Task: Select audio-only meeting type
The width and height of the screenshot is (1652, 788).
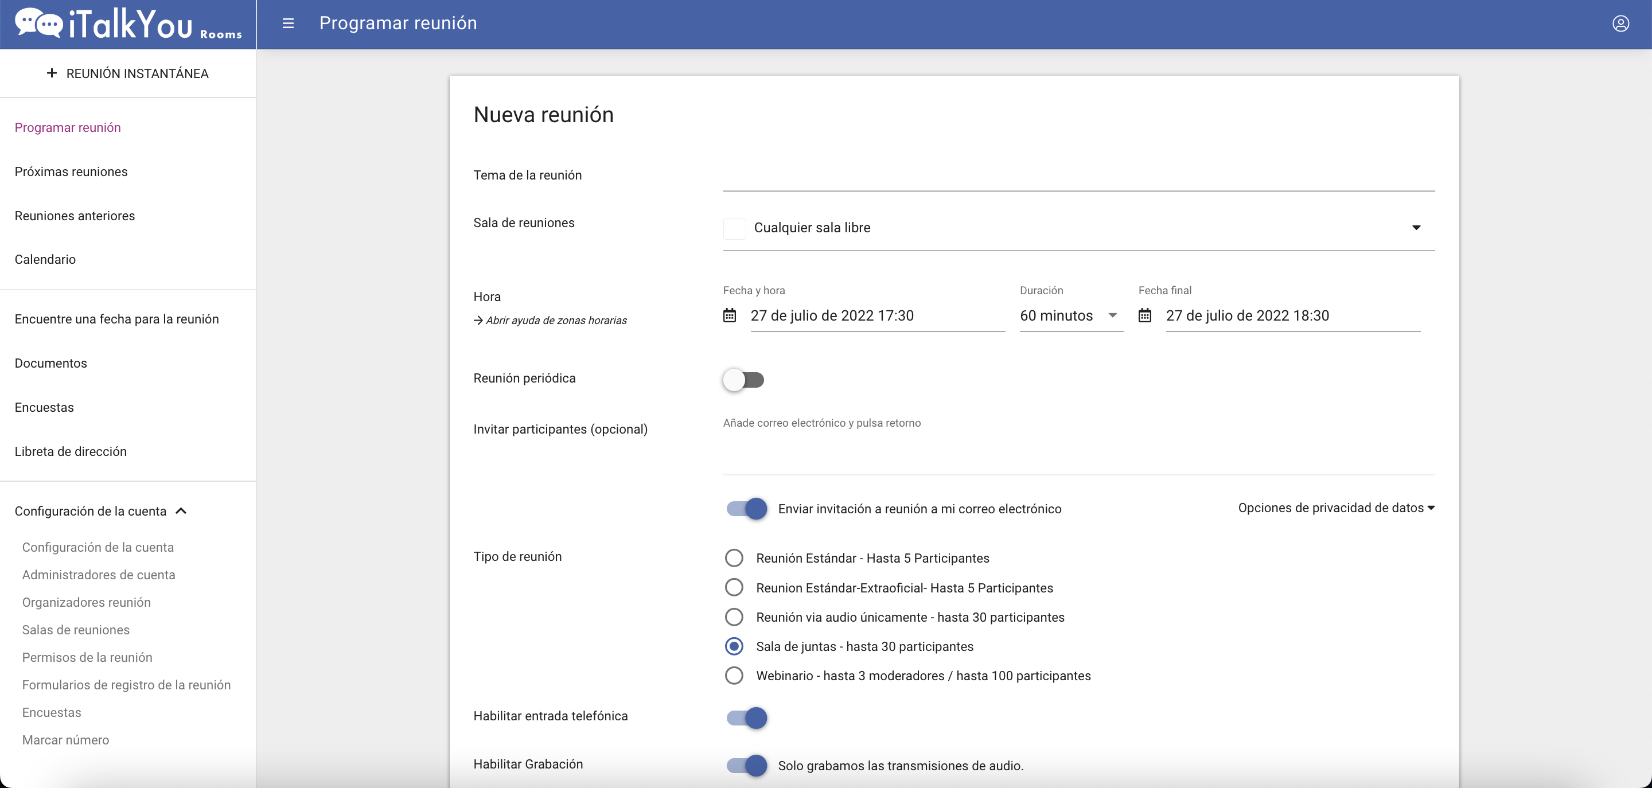Action: (x=734, y=617)
